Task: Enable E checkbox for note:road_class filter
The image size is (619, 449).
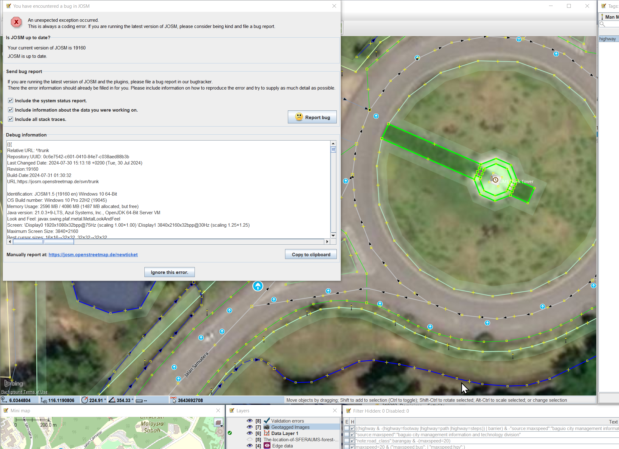Action: (347, 441)
